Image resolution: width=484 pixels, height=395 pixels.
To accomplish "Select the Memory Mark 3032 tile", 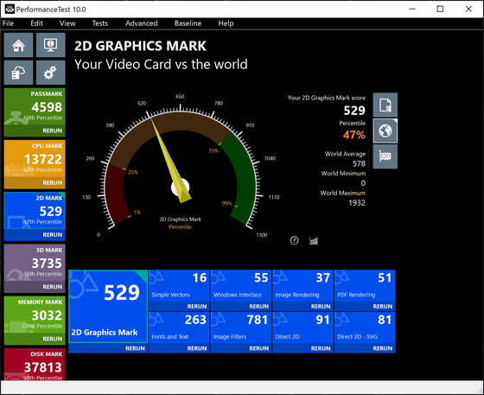I will coord(35,315).
